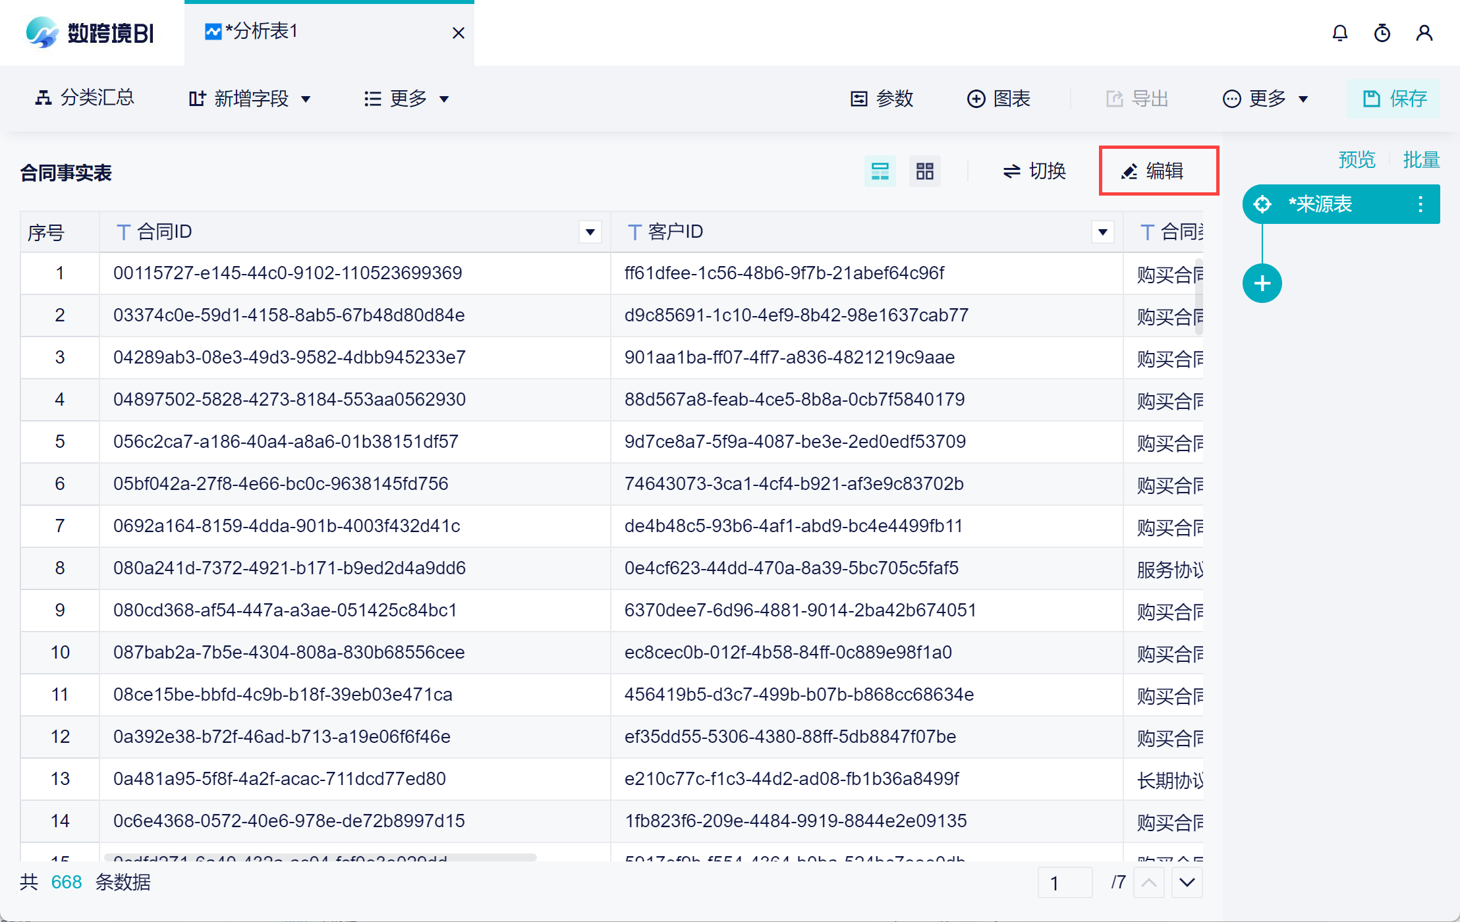
Task: Open the 参数 parameters button
Action: click(x=882, y=99)
